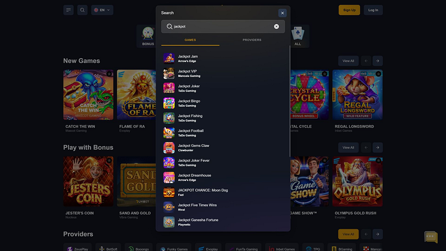Switch to the Games tab
Screen dimensions: 446x251
coord(190,40)
